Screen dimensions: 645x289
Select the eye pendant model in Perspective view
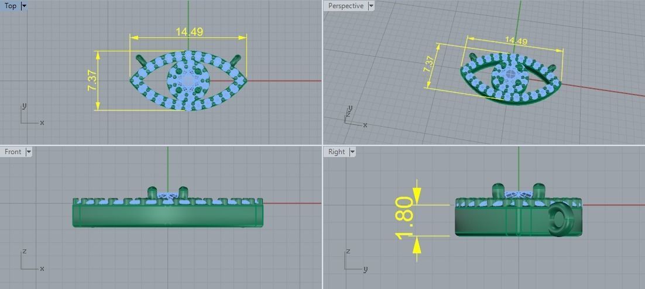tap(510, 79)
